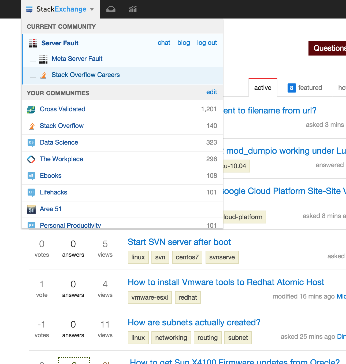Viewport: 346px width, 364px height.
Task: Click the Cross Validated site icon
Action: (31, 109)
